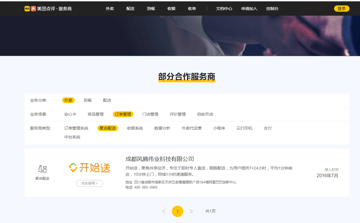Select the 小程序 service type filter

point(219,128)
